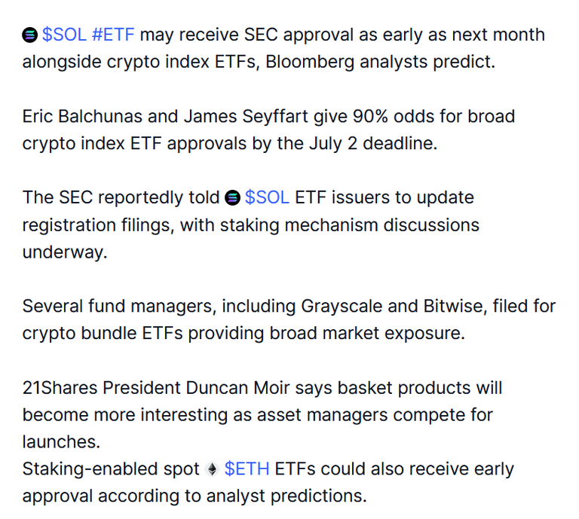Open the $SOL cashtag before 'ETF issuers'
Viewport: 579px width, 519px height.
tap(267, 197)
